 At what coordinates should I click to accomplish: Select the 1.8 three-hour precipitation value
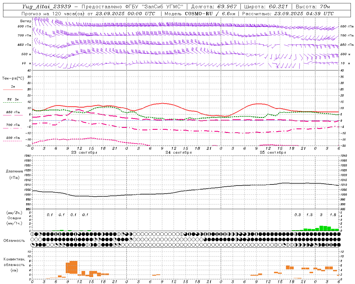pyautogui.click(x=333, y=215)
